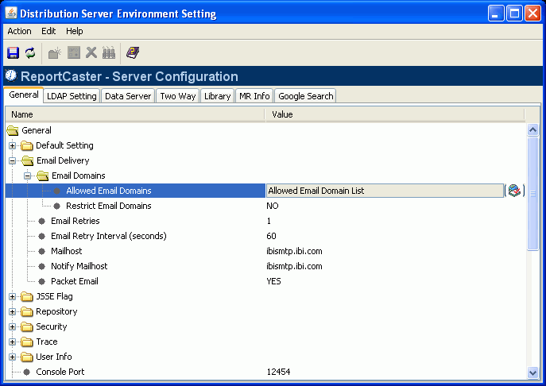Screen dimensions: 546x386
Task: Click the ReportCaster clock icon in header
Action: click(11, 75)
